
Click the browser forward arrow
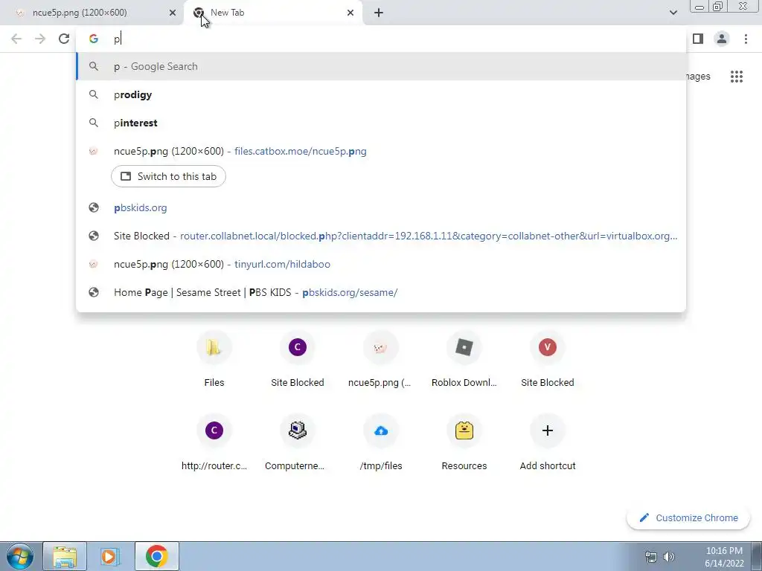coord(40,39)
